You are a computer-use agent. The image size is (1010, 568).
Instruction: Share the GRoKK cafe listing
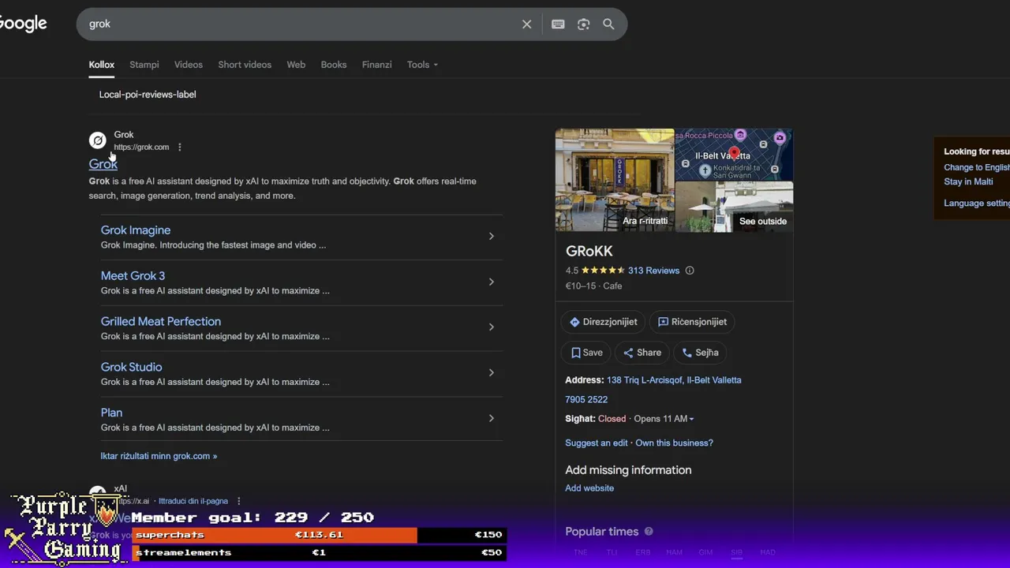(x=642, y=353)
